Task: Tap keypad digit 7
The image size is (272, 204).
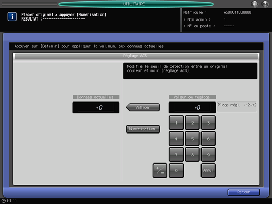Action: tap(176, 155)
